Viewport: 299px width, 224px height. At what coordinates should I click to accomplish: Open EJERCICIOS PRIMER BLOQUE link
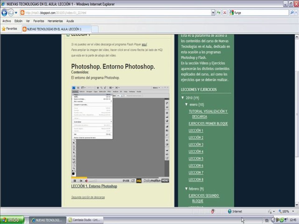click(208, 124)
